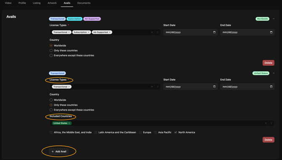Screen dimensions: 282x160
Task: Open calendar picker for Worldwide avail End Date
Action: point(271,32)
